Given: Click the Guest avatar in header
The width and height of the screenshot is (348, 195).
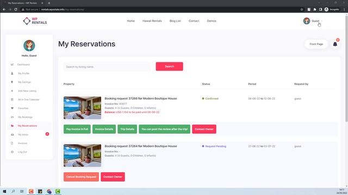Looking at the screenshot, I should click(x=307, y=21).
